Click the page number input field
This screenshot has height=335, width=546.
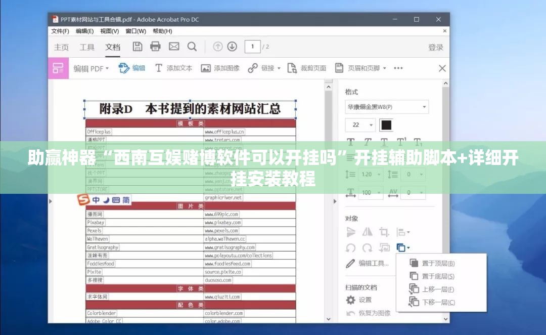click(252, 47)
